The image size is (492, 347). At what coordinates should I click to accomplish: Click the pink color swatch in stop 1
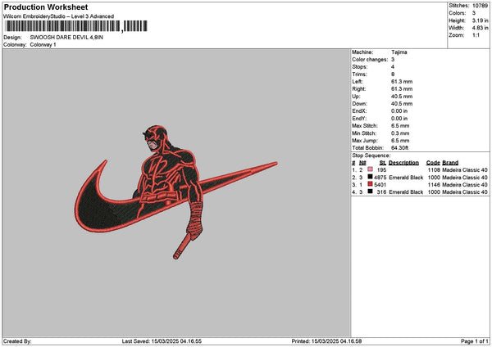coord(371,169)
